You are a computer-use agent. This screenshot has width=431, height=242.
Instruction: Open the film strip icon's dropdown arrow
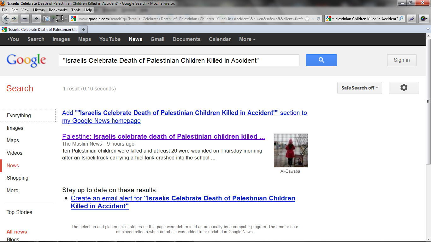(x=66, y=19)
